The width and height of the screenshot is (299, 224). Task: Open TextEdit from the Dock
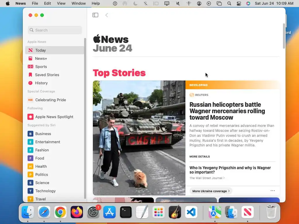[x=142, y=212]
